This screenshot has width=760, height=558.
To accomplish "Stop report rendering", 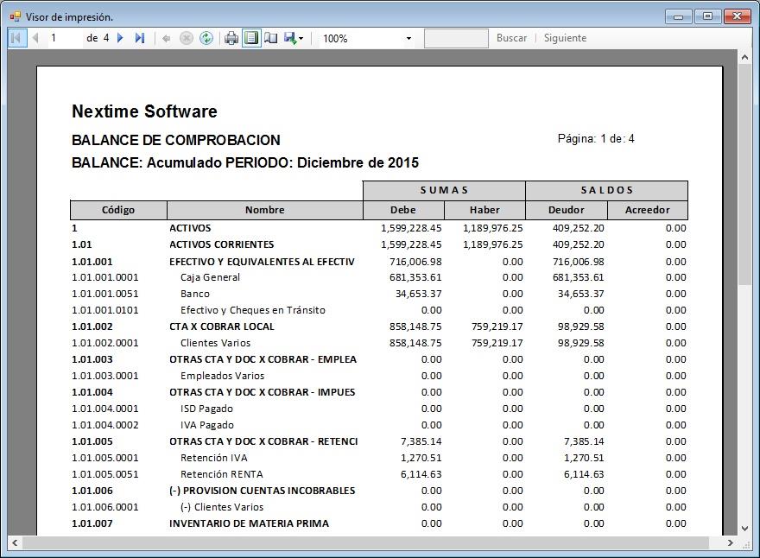I will tap(187, 38).
